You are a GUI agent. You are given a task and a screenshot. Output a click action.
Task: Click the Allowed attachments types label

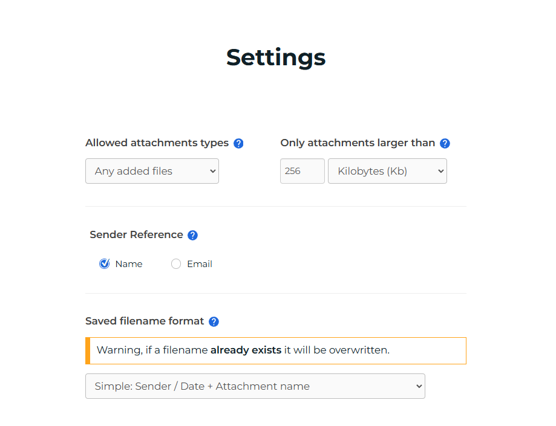pyautogui.click(x=157, y=143)
